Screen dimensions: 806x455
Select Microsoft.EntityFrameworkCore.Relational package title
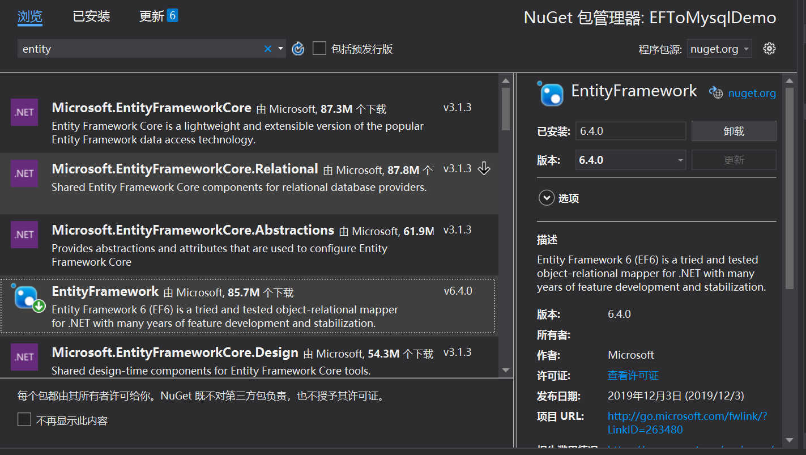pos(185,169)
